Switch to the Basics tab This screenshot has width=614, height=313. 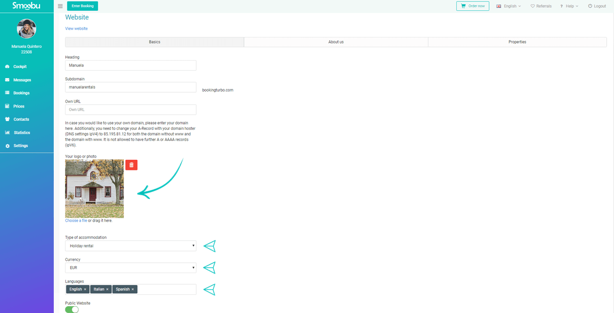point(154,42)
